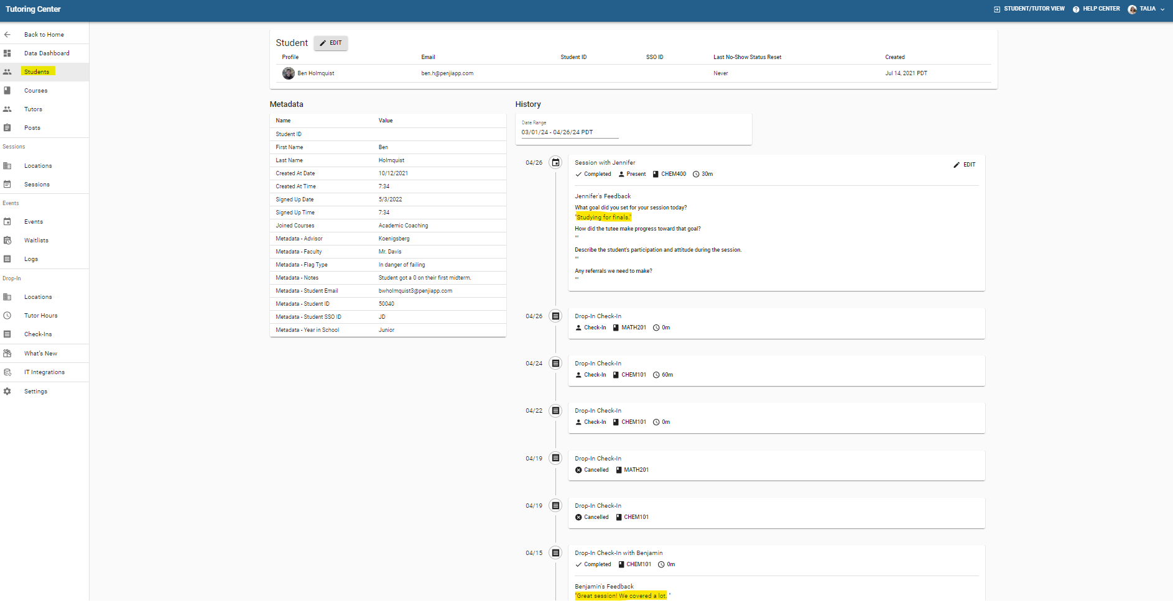Click the Settings gear icon
Image resolution: width=1173 pixels, height=601 pixels.
9,391
